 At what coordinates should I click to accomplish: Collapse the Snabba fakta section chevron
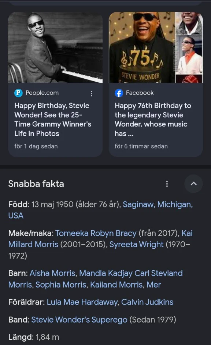coord(193,184)
